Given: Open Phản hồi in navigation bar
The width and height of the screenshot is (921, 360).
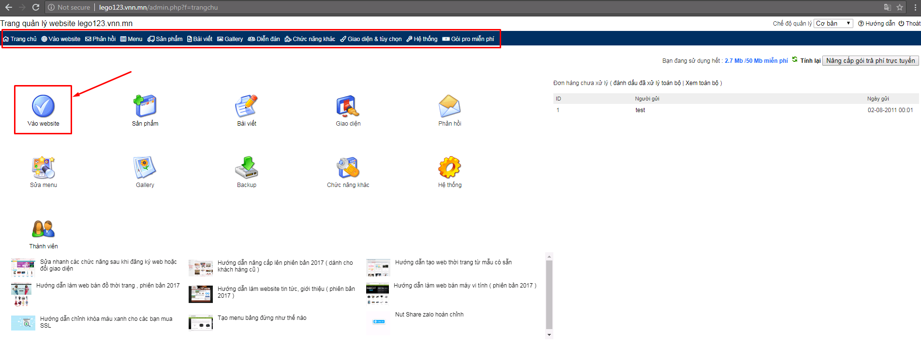Looking at the screenshot, I should click(x=101, y=39).
